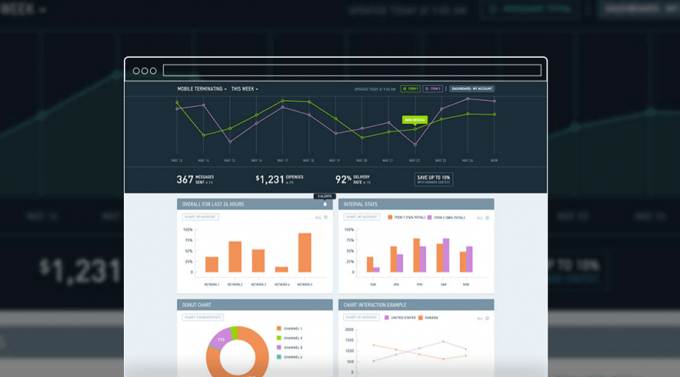The width and height of the screenshot is (680, 377).
Task: Open Chart: My Account selector in Overall panel
Action: pos(200,217)
